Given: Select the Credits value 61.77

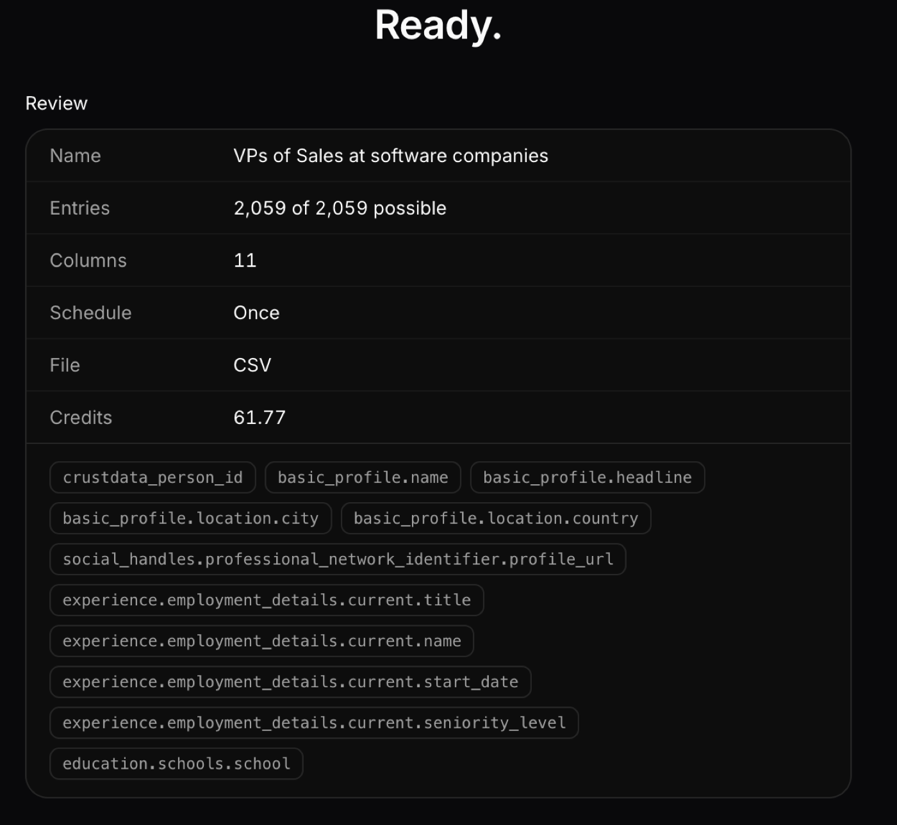Looking at the screenshot, I should tap(259, 418).
